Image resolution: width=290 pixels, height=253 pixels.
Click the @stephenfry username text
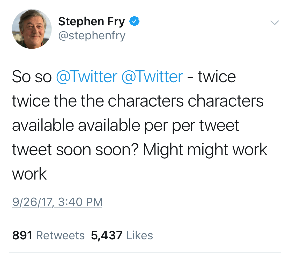(92, 36)
